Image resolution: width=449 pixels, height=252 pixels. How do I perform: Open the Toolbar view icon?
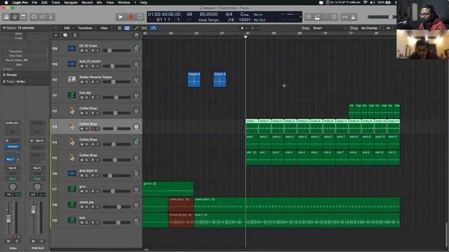23,17
